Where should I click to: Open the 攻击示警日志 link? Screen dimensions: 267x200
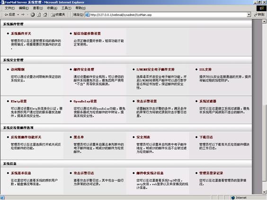pyautogui.click(x=84, y=173)
